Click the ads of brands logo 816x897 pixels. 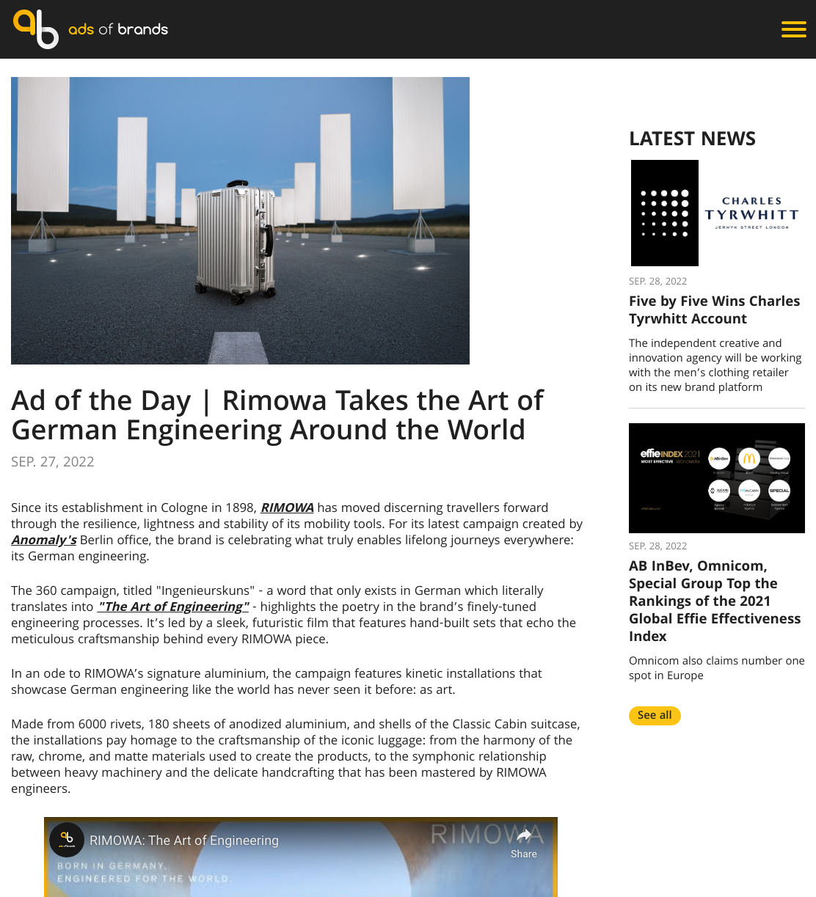click(90, 29)
